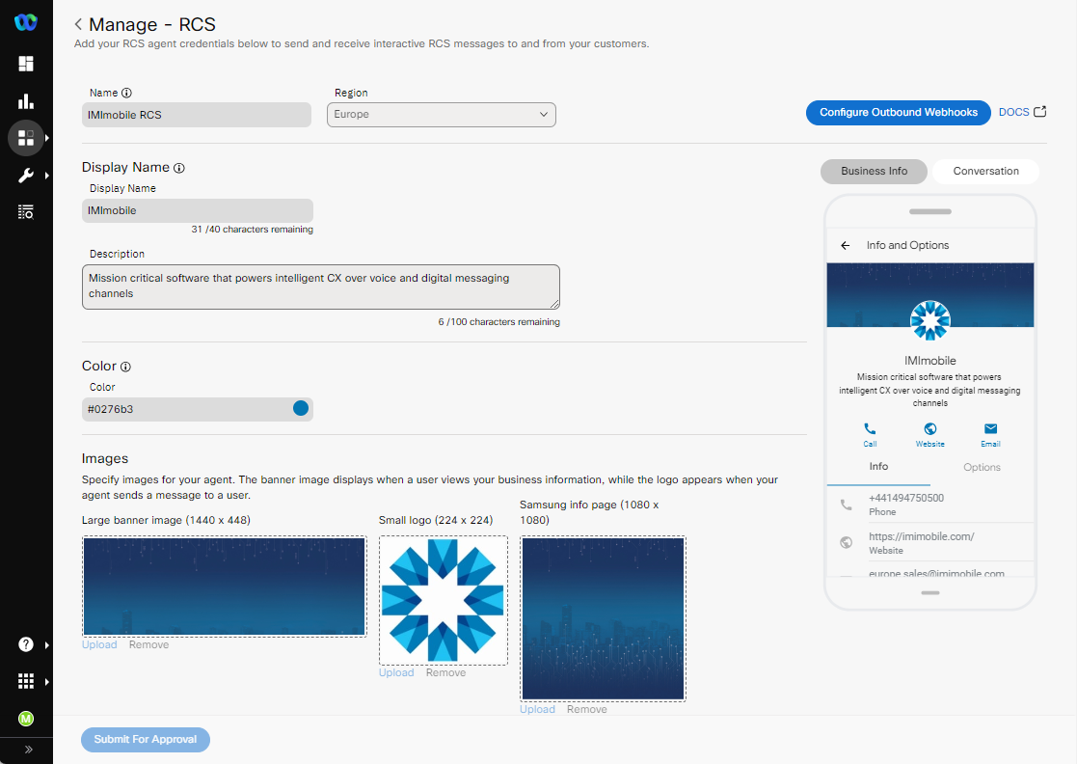This screenshot has height=764, width=1077.
Task: Switch to the Conversation preview tab
Action: pyautogui.click(x=985, y=172)
